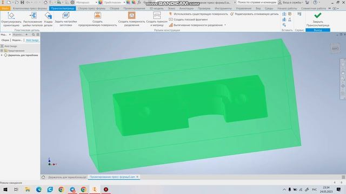Open the Управление ribbon tab

click(244, 9)
